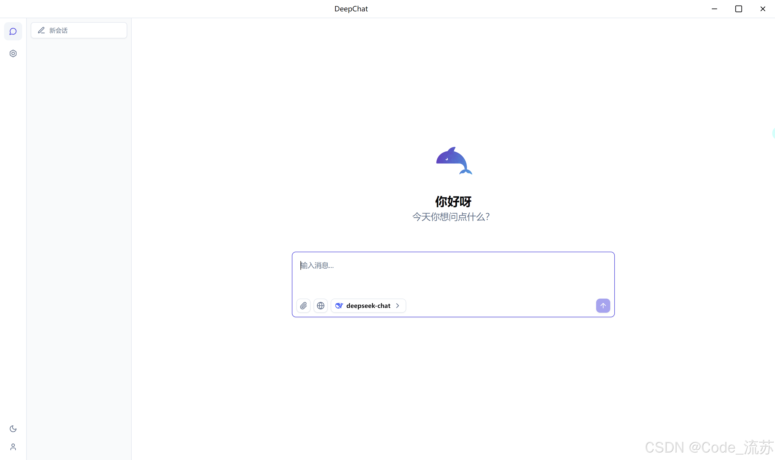Click the DeepSeek whale logo in model selector

(x=339, y=306)
